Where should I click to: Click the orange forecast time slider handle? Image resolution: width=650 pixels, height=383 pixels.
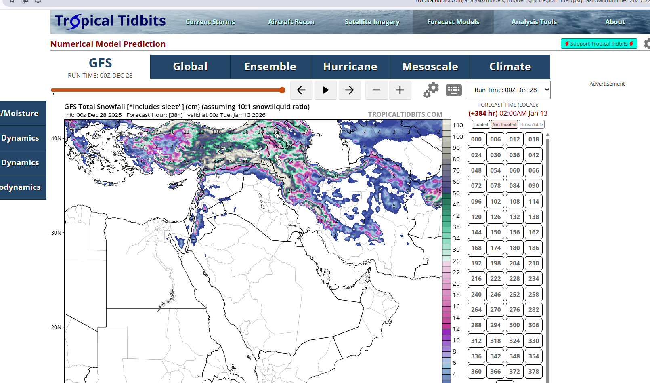(282, 90)
